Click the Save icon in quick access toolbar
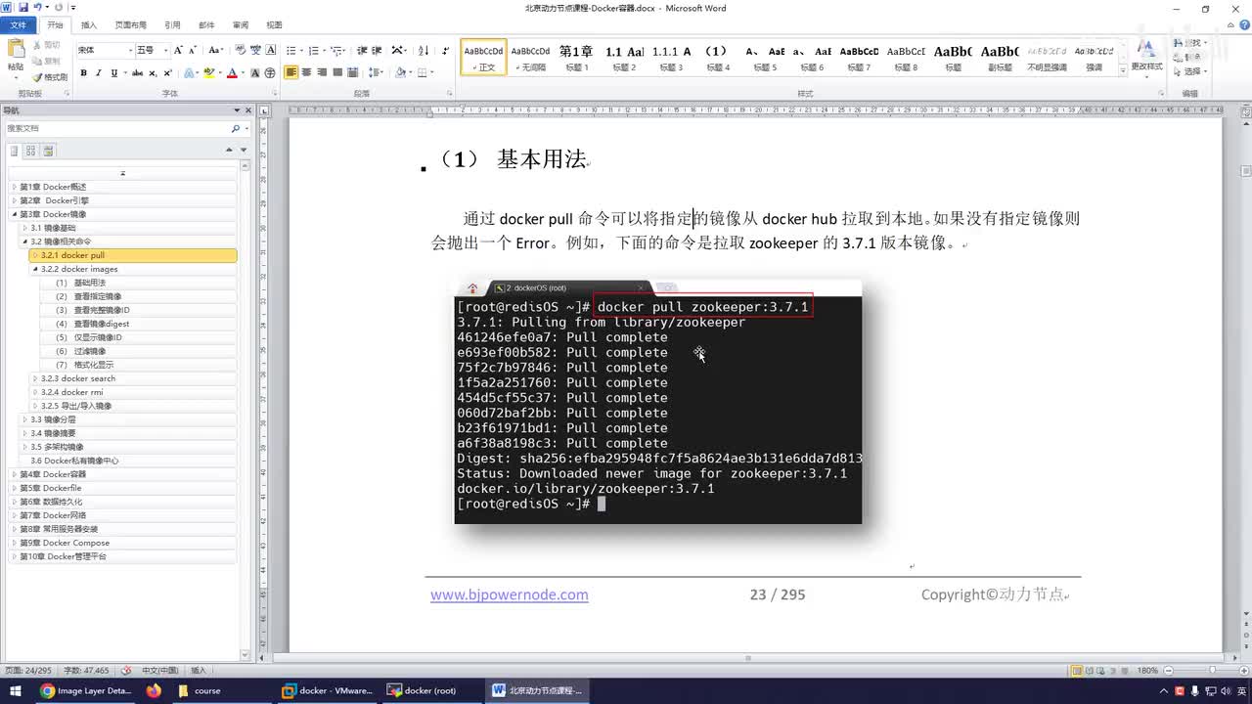The width and height of the screenshot is (1252, 704). pyautogui.click(x=23, y=7)
